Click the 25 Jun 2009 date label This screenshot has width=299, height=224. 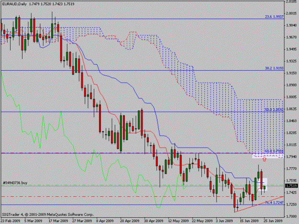[x=273, y=221]
